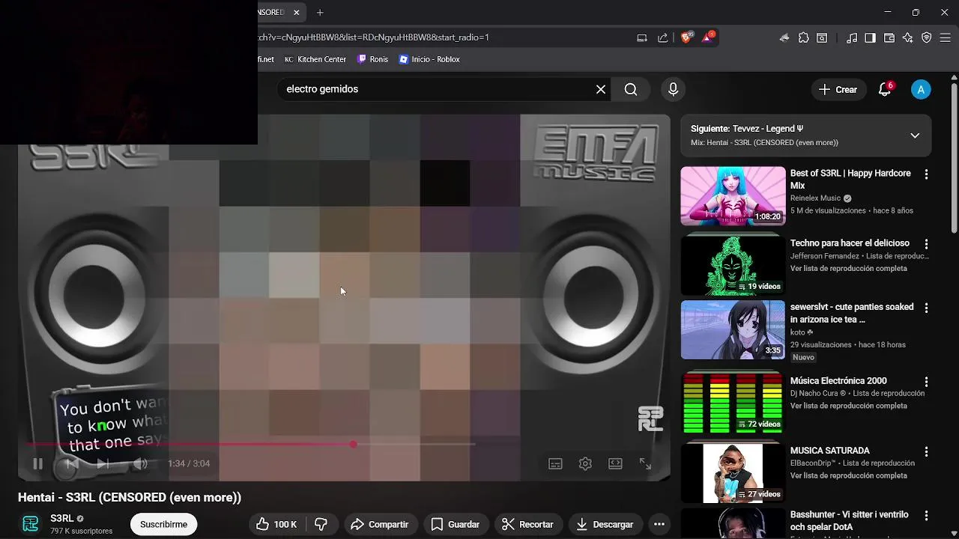Open the Crear menu

click(838, 89)
